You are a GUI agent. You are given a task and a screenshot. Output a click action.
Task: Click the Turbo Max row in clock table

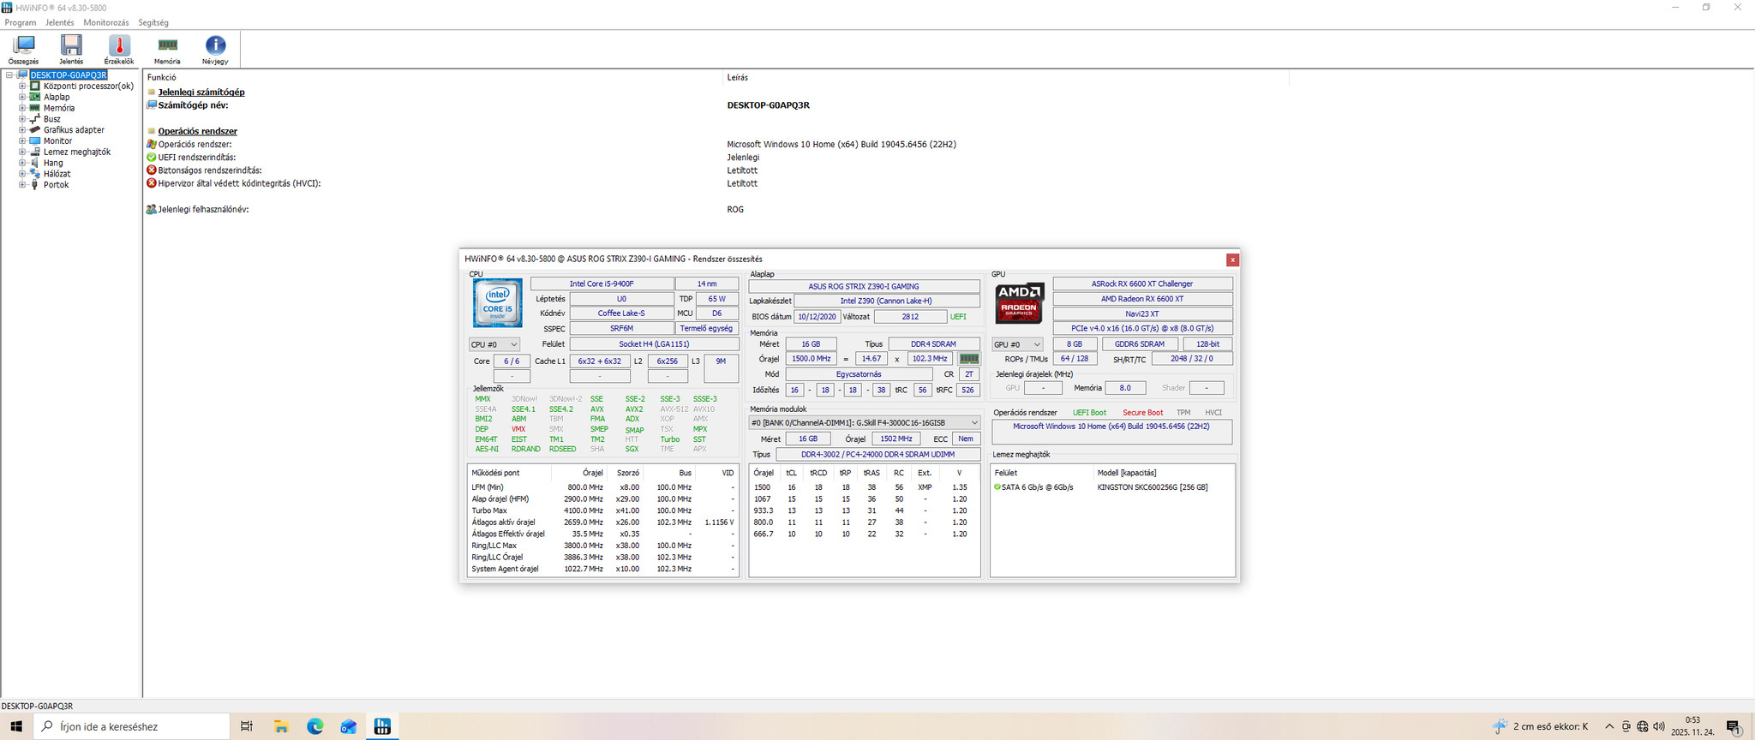tap(603, 510)
